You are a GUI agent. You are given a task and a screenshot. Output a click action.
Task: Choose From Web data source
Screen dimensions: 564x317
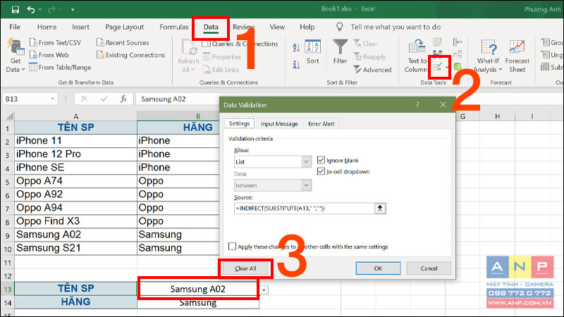coord(49,55)
